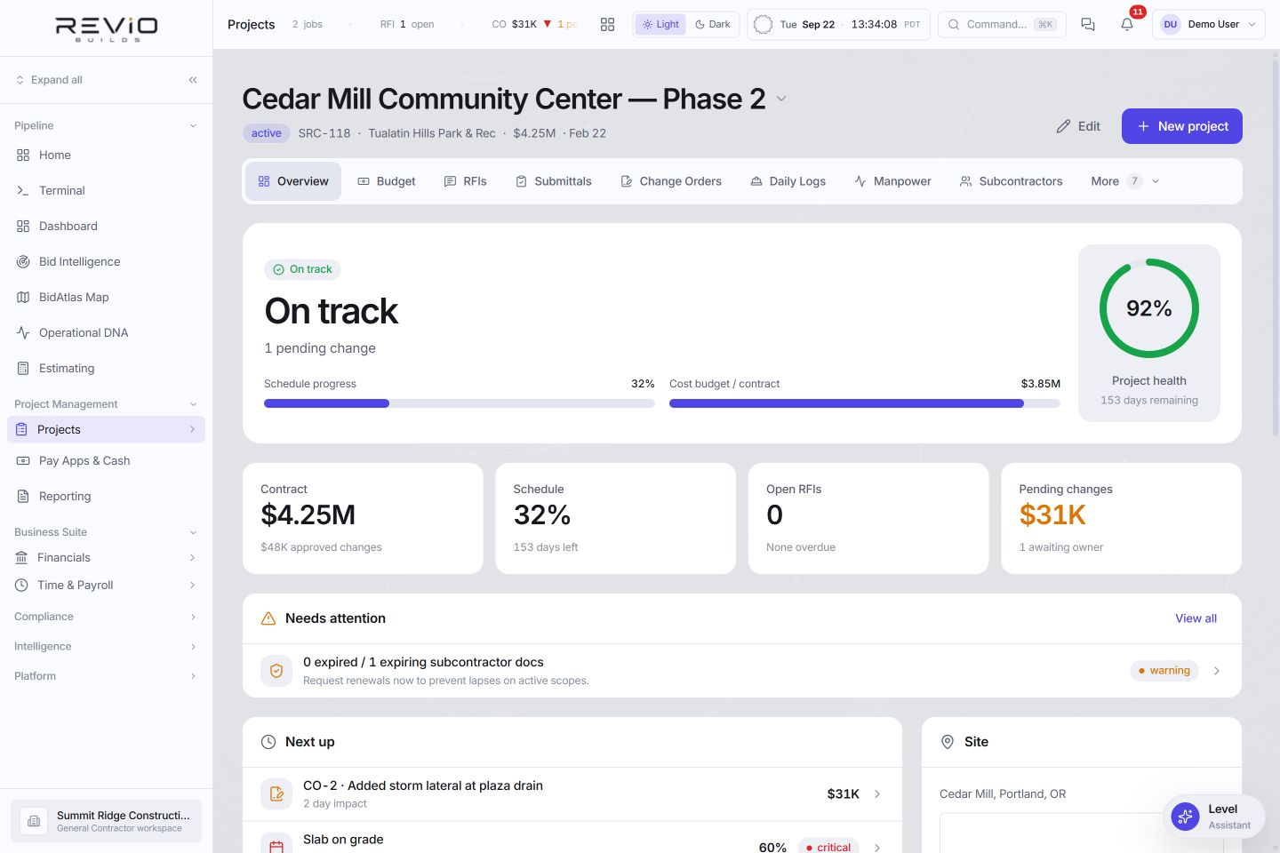Open the project title dropdown chevron
The image size is (1280, 853).
click(x=781, y=99)
